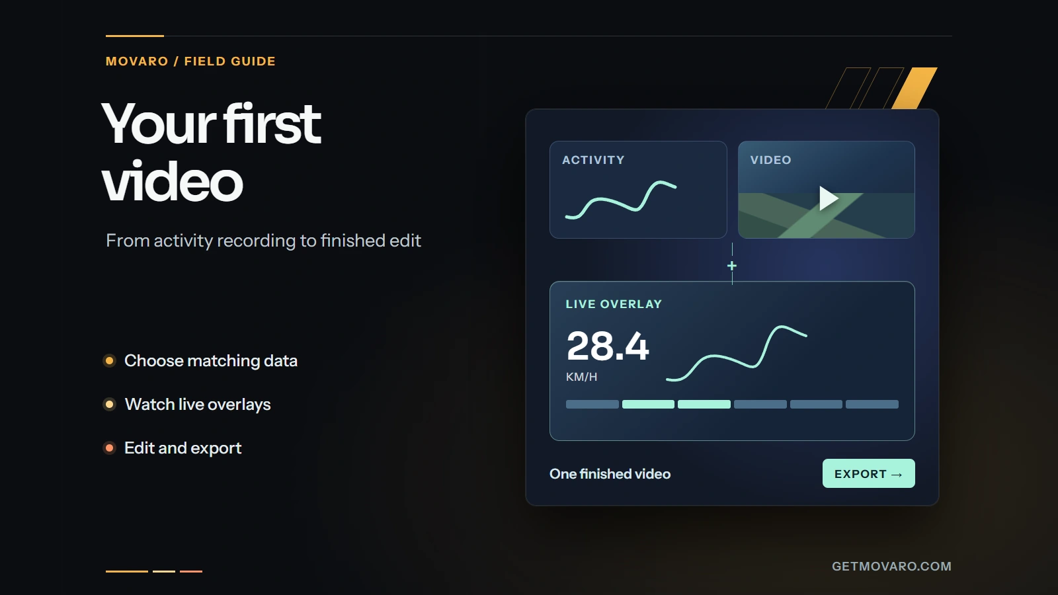Click the MOVARO / FIELD GUIDE header
This screenshot has width=1058, height=595.
[x=190, y=61]
